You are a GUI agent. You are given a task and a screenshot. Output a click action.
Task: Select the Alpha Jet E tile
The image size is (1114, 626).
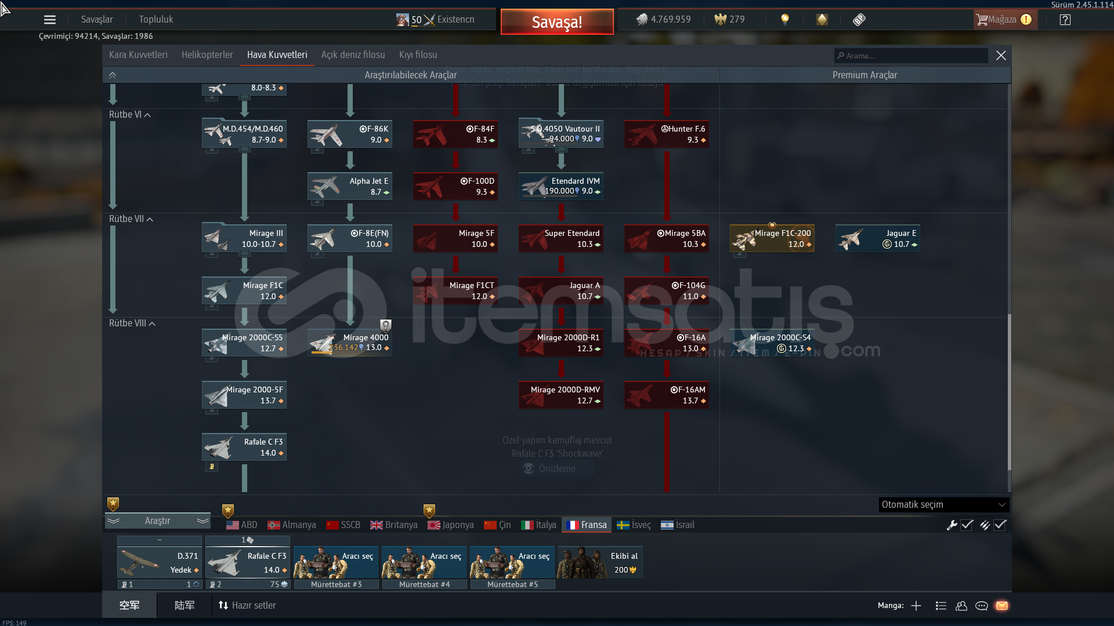point(350,186)
